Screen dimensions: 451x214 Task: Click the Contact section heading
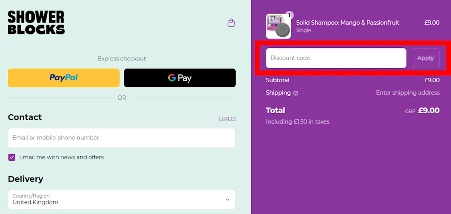pyautogui.click(x=25, y=117)
